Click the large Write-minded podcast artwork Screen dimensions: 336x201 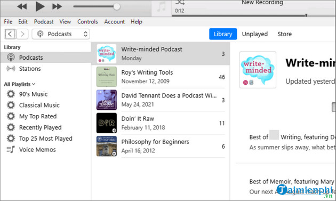point(258,70)
